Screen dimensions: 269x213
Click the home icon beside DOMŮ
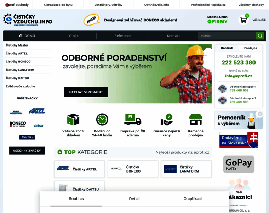coord(21,35)
